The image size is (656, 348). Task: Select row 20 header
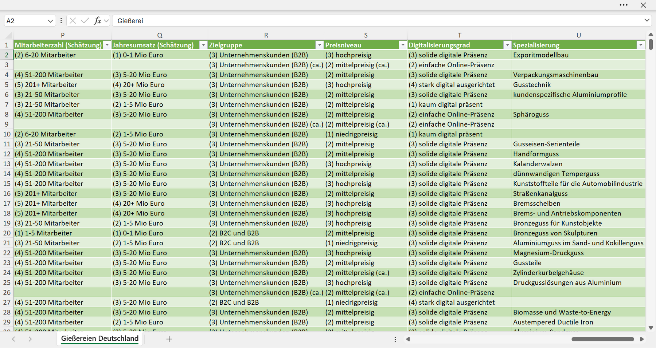pos(7,233)
